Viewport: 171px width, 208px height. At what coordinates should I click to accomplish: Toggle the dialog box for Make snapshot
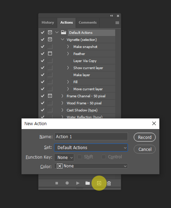pos(50,47)
